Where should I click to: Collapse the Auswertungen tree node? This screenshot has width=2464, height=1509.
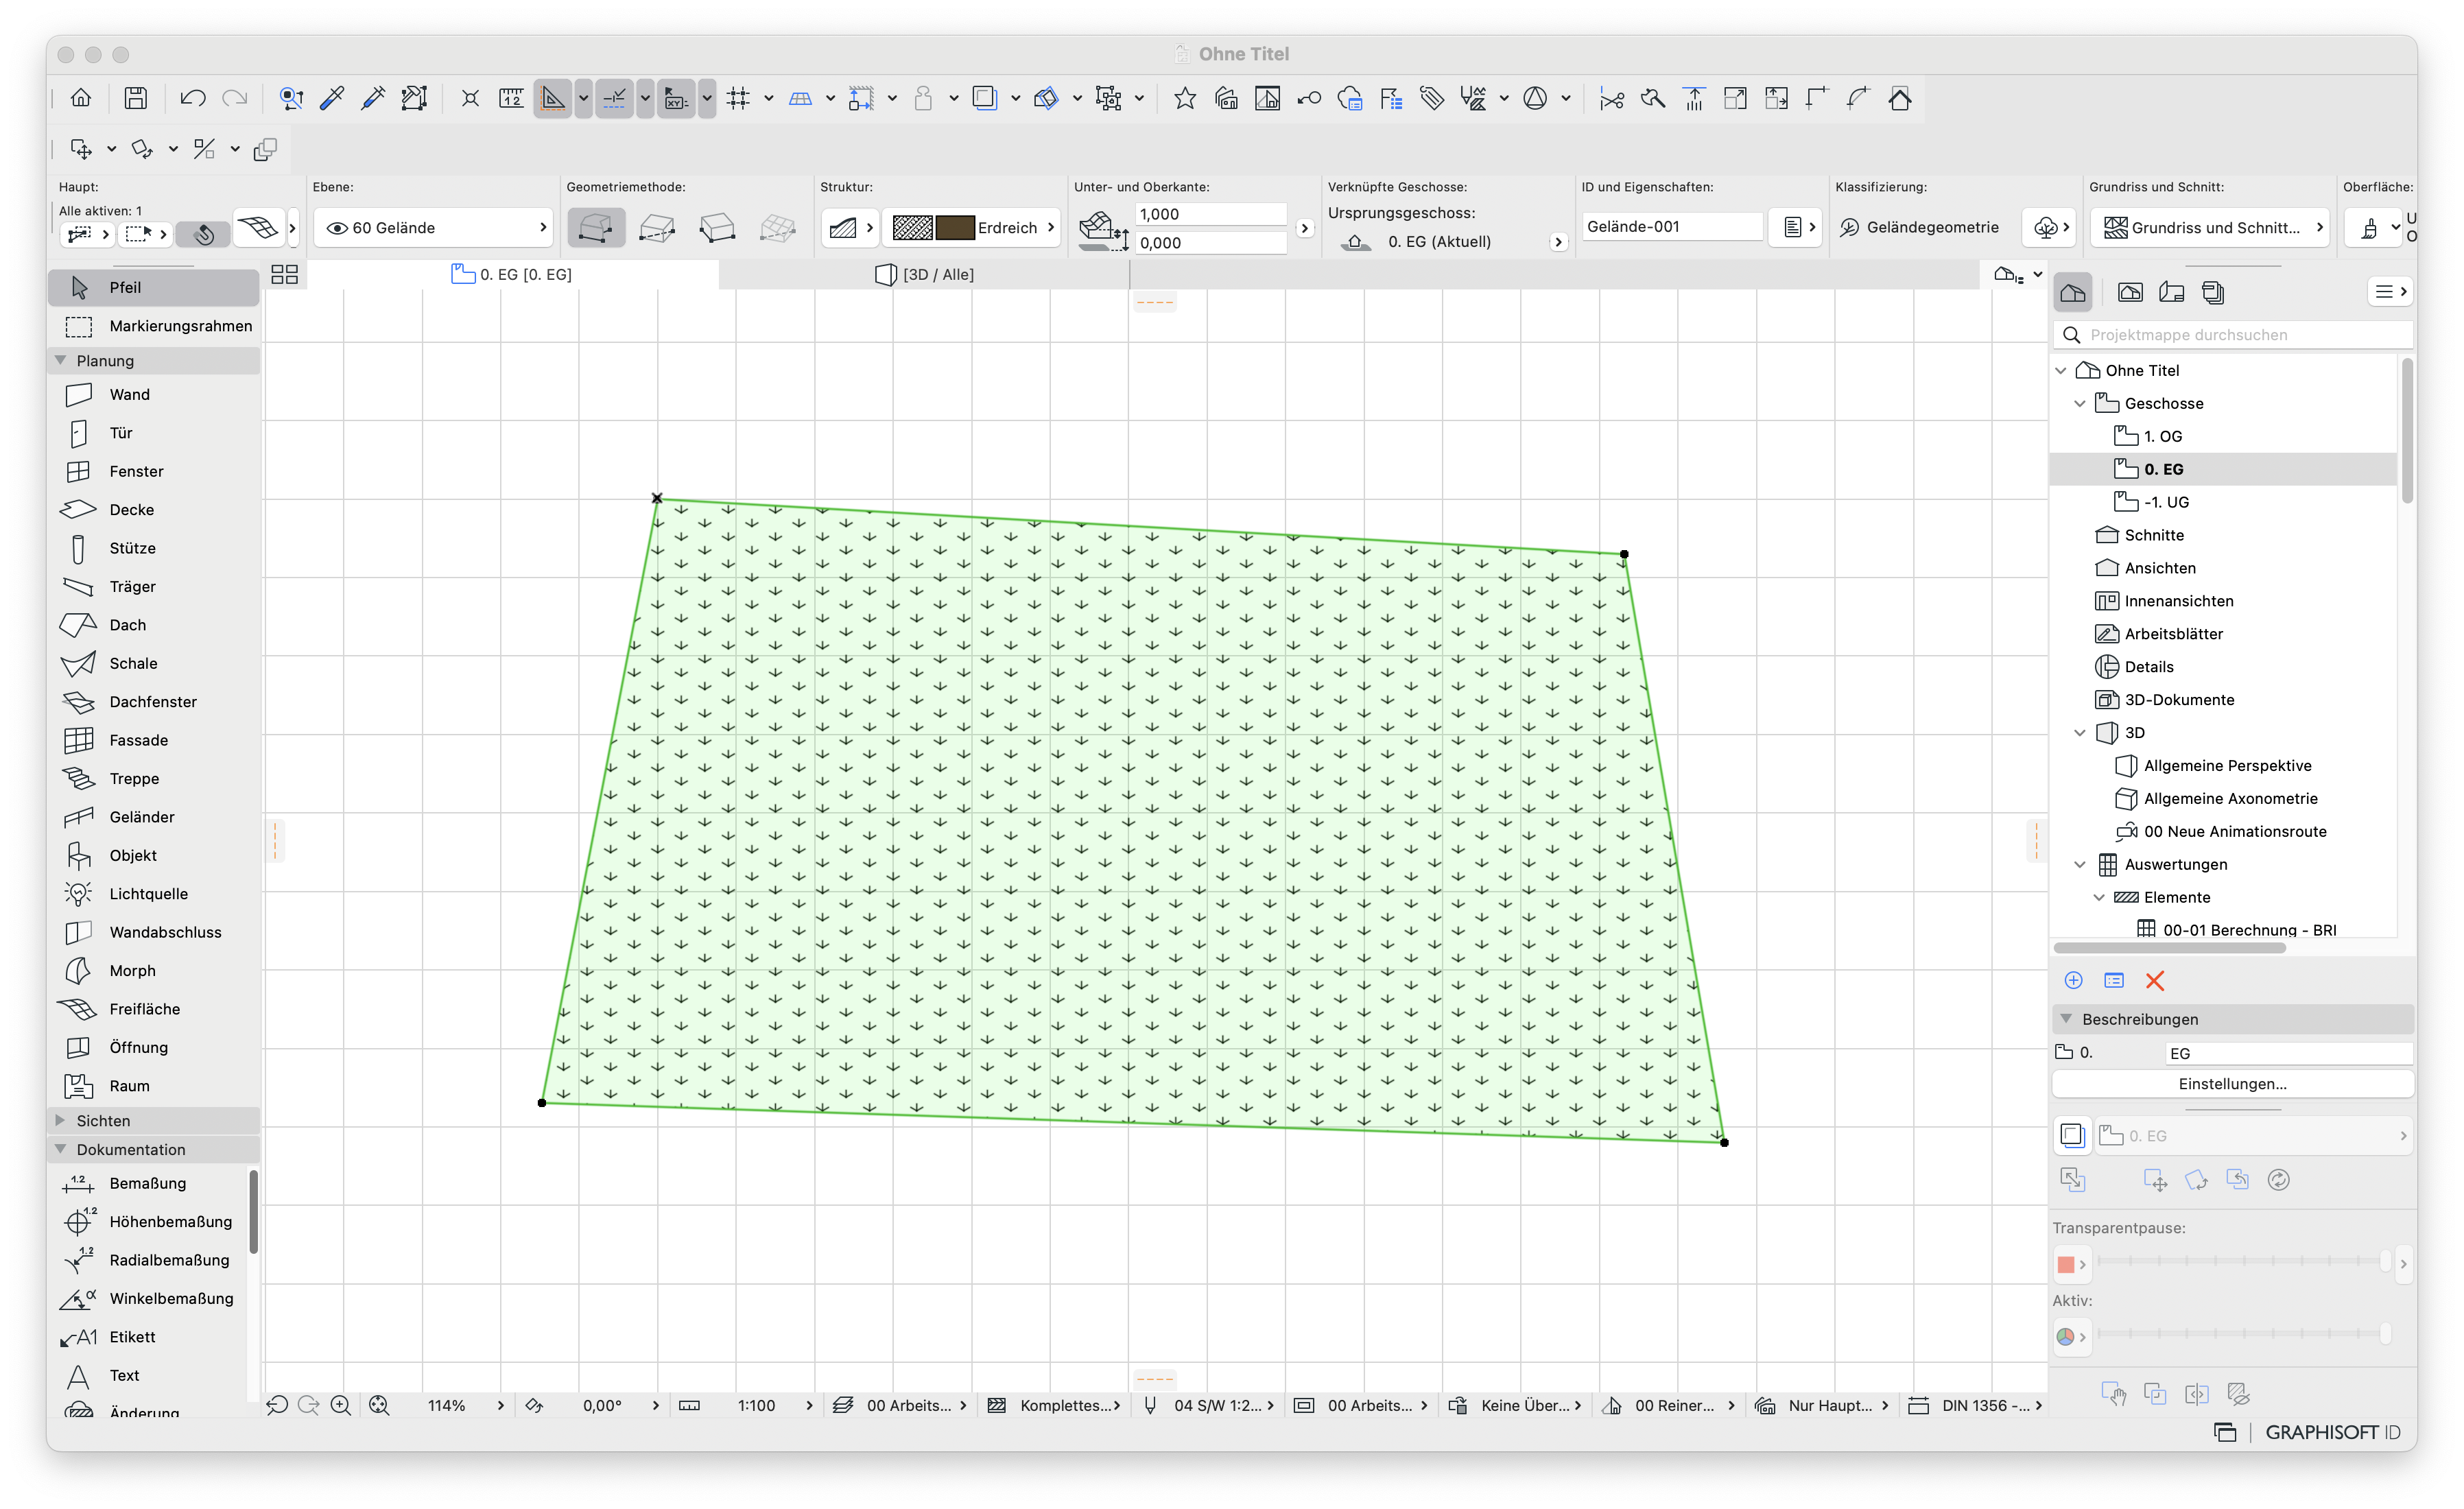(2080, 865)
